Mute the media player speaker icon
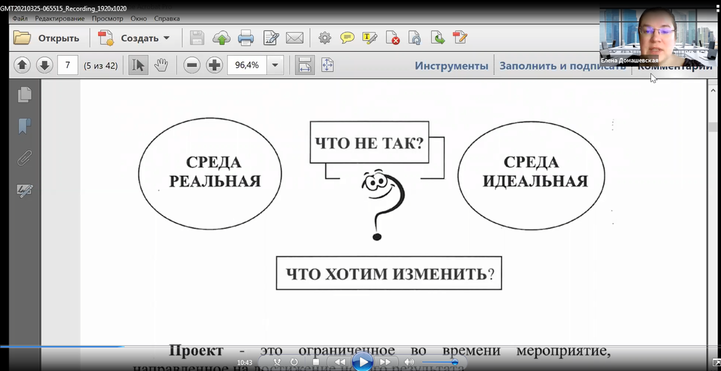Image resolution: width=721 pixels, height=371 pixels. tap(410, 362)
